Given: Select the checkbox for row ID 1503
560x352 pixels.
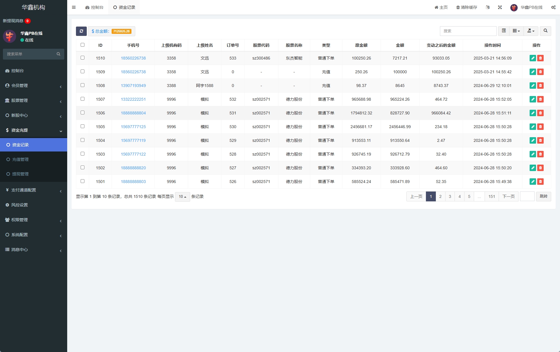Looking at the screenshot, I should [82, 154].
